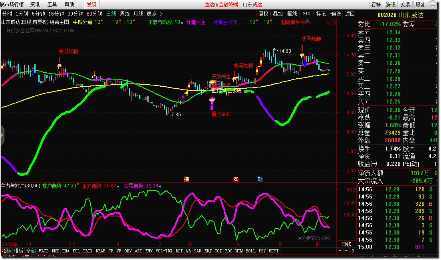441x260 pixels.
Task: Select the TRIX indicator
Action: coord(87,251)
